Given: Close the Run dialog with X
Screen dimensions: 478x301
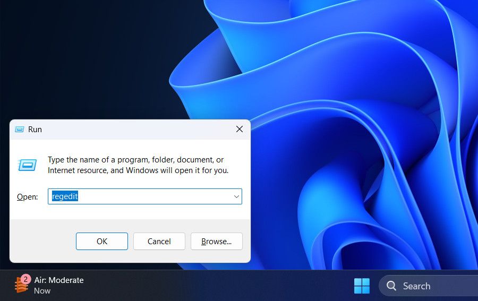Looking at the screenshot, I should point(240,129).
